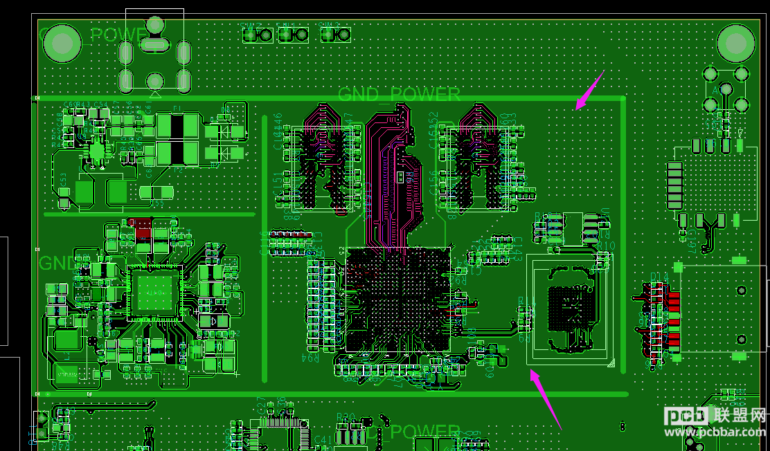
Task: Select the F1 component large black pad
Action: pos(177,125)
